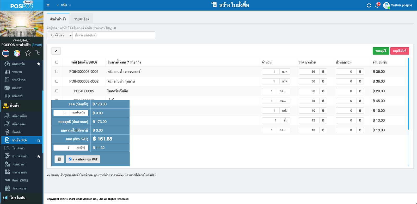Click the product name or code search field
Image resolution: width=417 pixels, height=204 pixels.
114,35
